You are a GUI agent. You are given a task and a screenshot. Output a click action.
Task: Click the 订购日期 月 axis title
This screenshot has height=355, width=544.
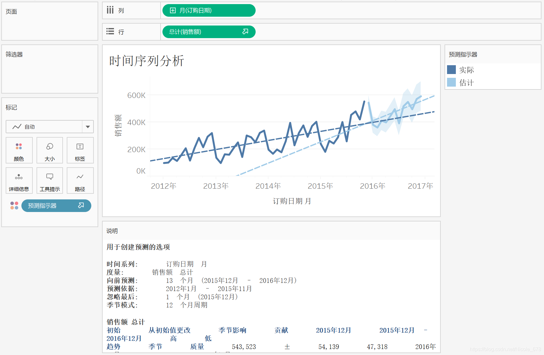click(x=292, y=201)
